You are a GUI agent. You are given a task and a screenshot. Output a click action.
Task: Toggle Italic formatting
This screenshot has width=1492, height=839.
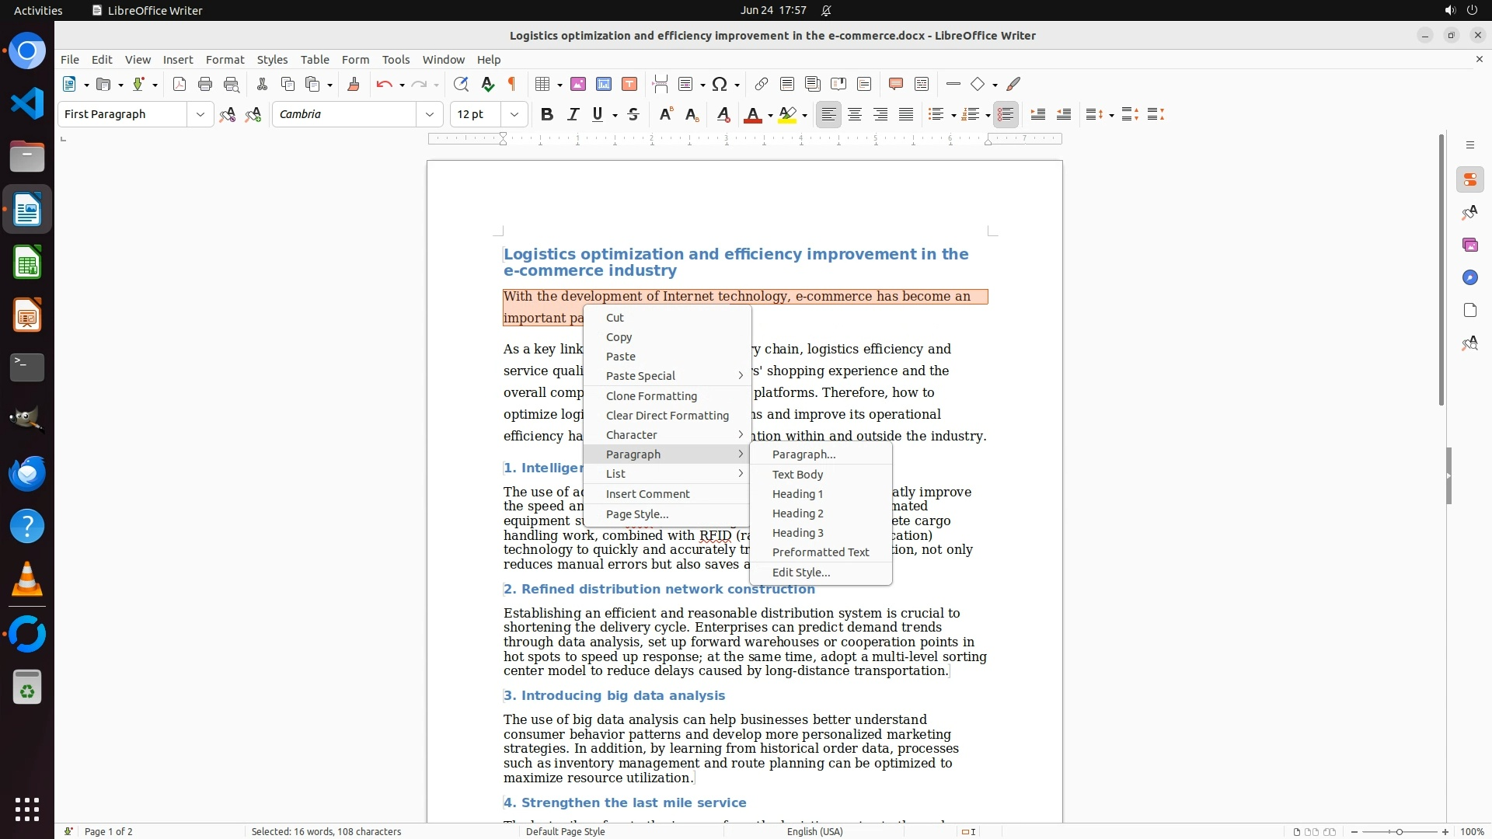[x=573, y=115]
